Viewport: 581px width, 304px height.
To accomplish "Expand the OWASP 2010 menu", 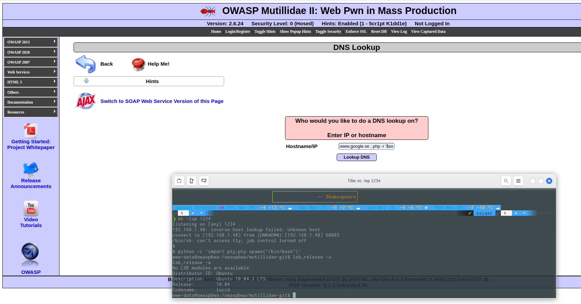I will [31, 52].
